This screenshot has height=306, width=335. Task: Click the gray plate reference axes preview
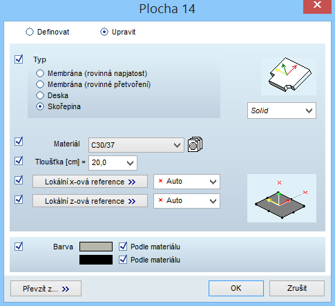(282, 198)
